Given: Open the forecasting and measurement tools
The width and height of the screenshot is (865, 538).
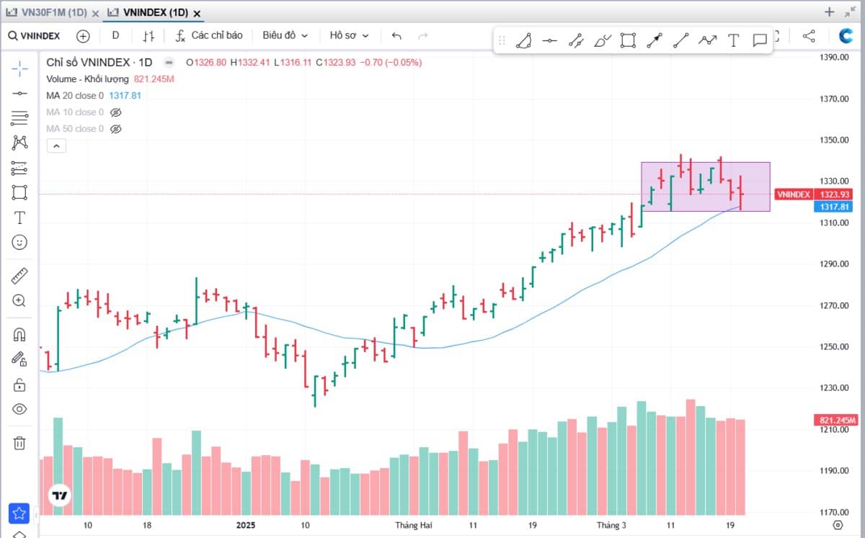Looking at the screenshot, I should pos(19,168).
